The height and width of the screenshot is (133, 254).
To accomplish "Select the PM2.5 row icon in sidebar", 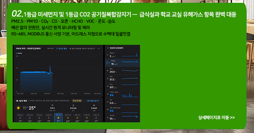I will pos(108,55).
